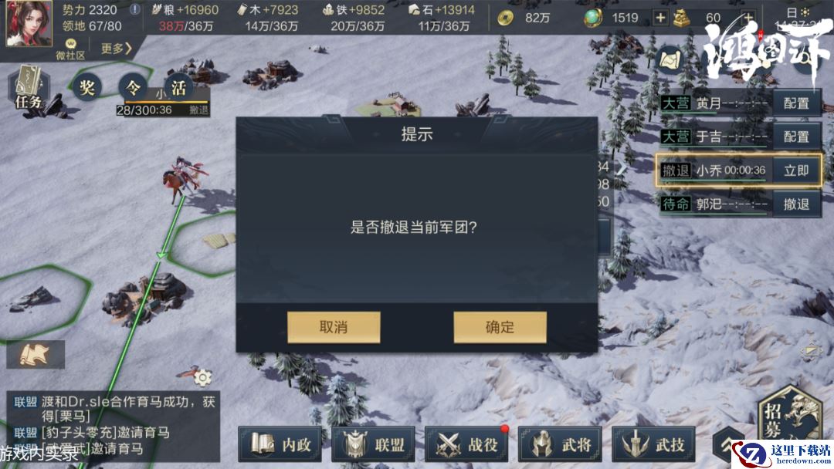Open the map scroll icon

point(670,60)
